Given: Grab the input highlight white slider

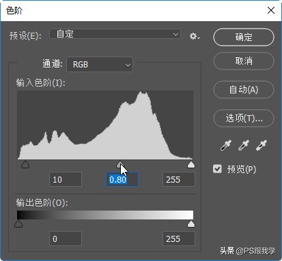Looking at the screenshot, I should click(x=191, y=164).
